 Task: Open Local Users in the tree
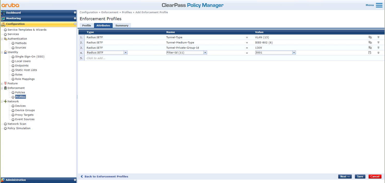coord(23,61)
